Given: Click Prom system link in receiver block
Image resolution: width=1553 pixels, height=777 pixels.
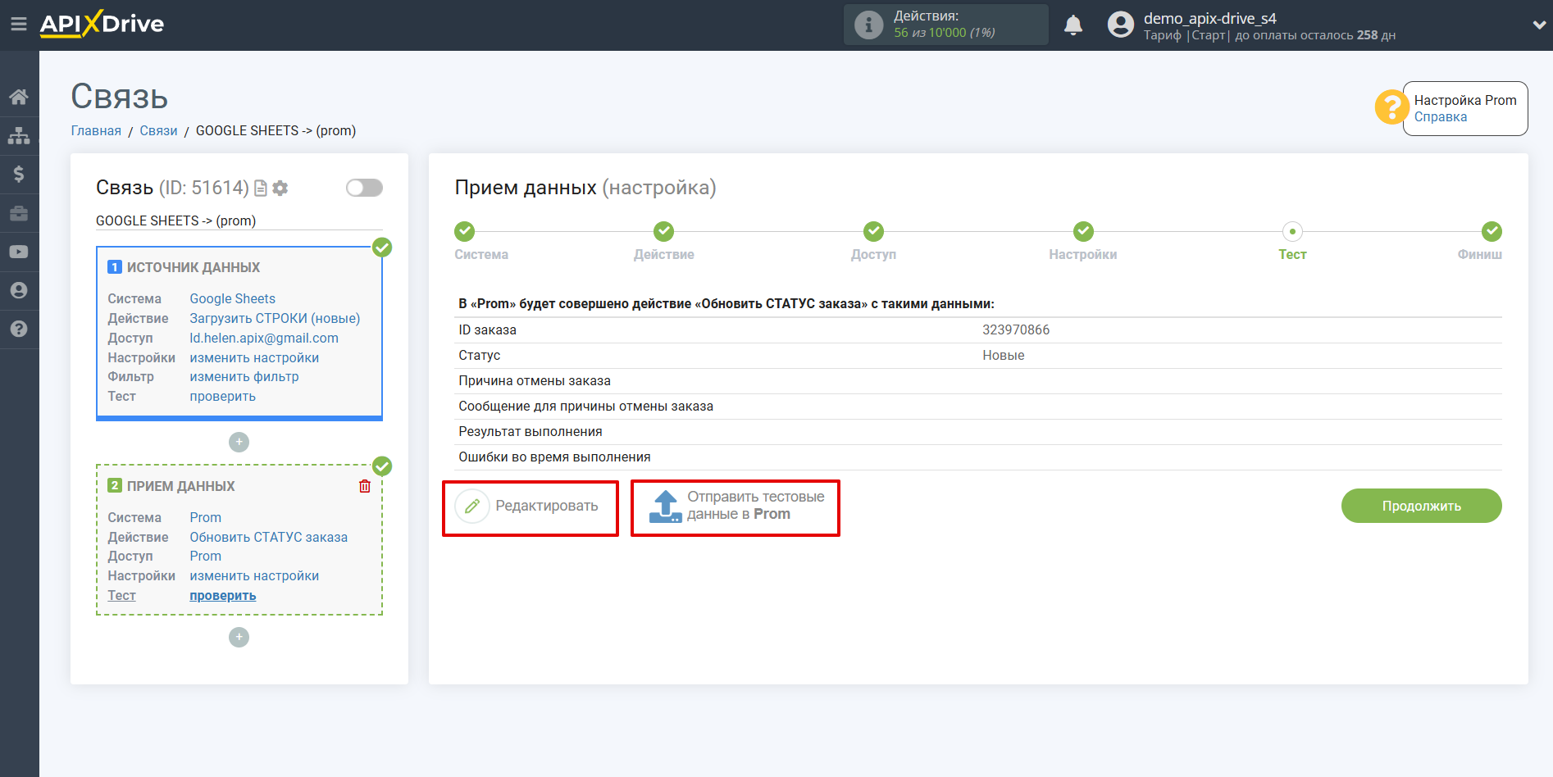Looking at the screenshot, I should click(x=205, y=517).
